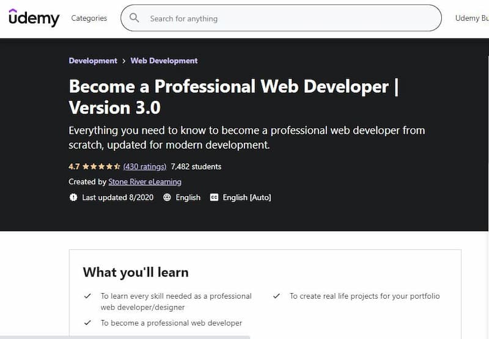Click the 'English' language text
Screen dimensions: 489x339
click(x=188, y=197)
